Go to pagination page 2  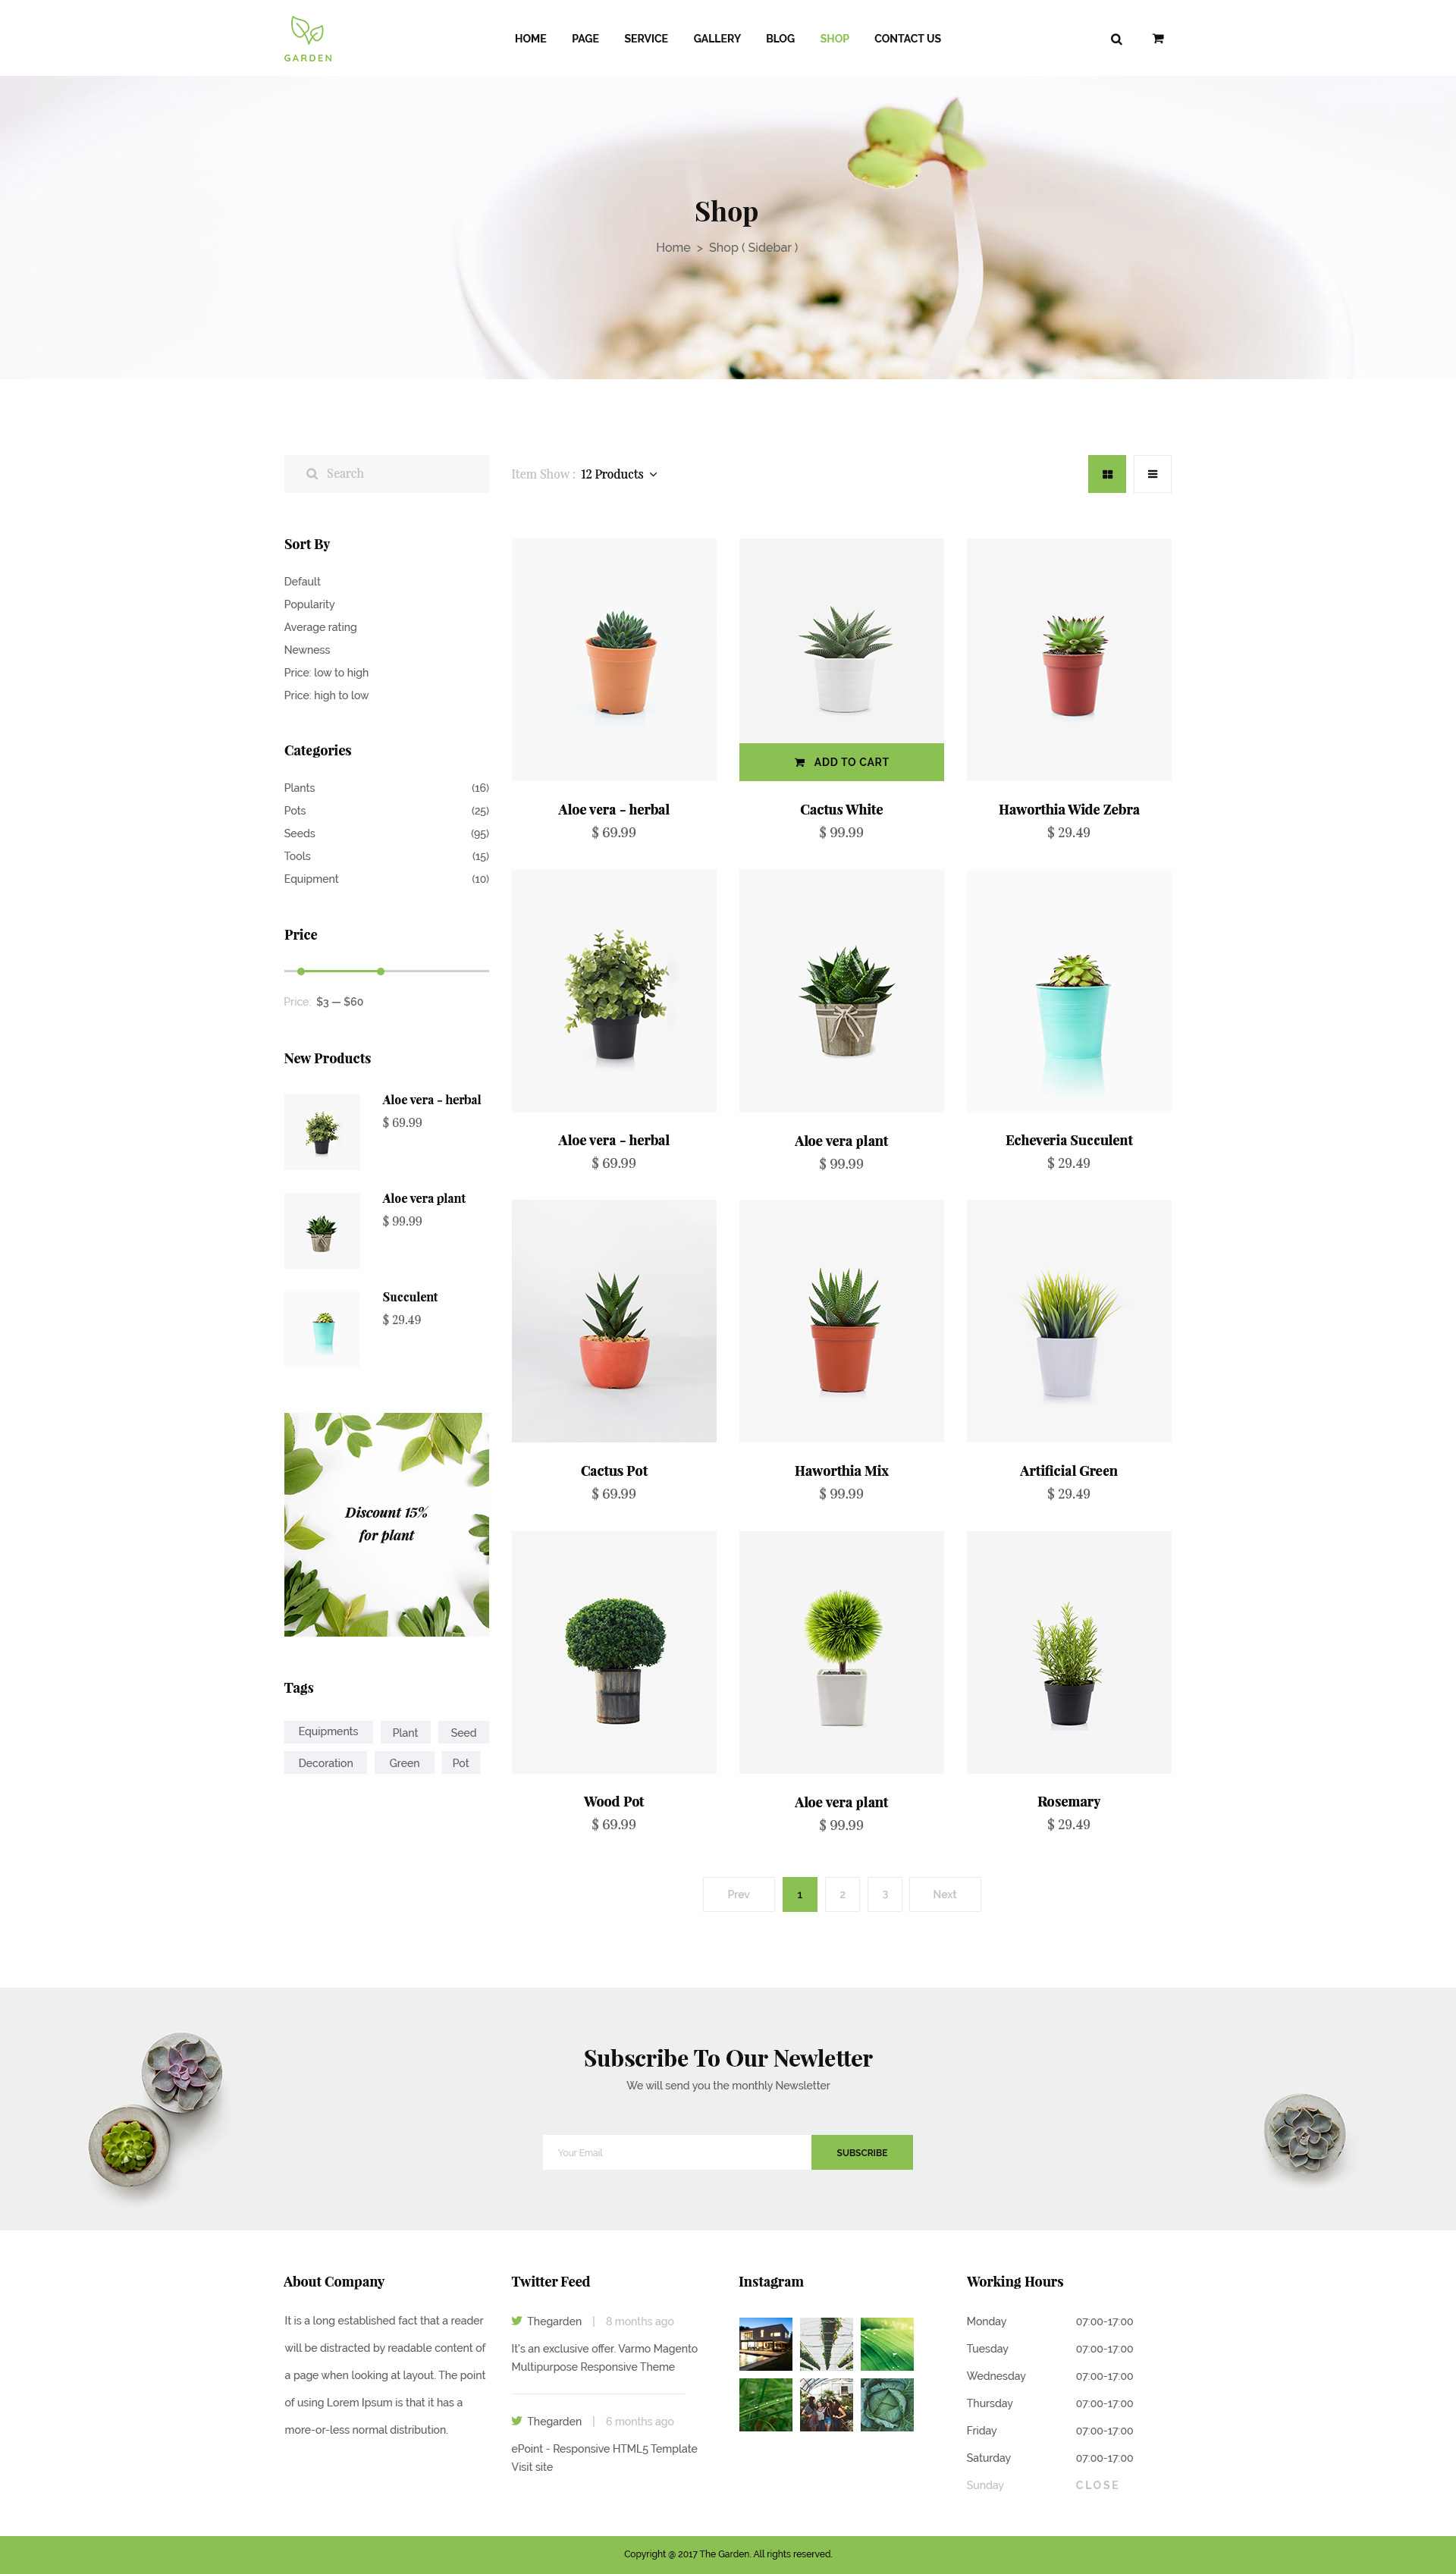coord(842,1894)
